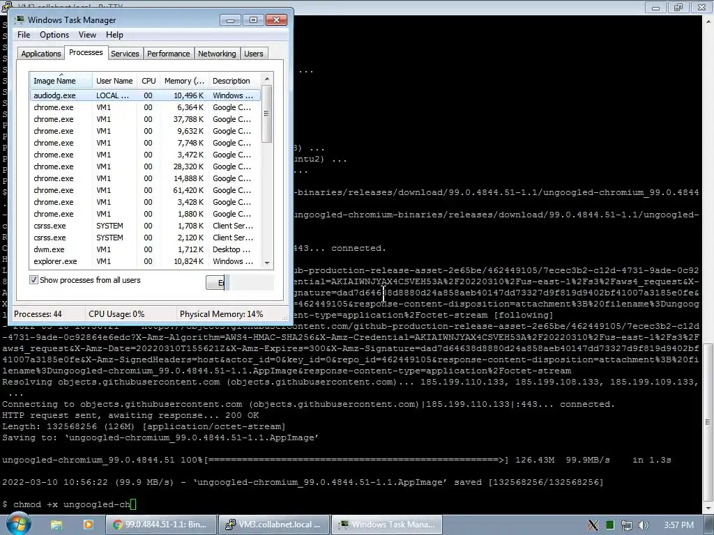
Task: Select chrome.exe using 61,420 K
Action: (145, 190)
